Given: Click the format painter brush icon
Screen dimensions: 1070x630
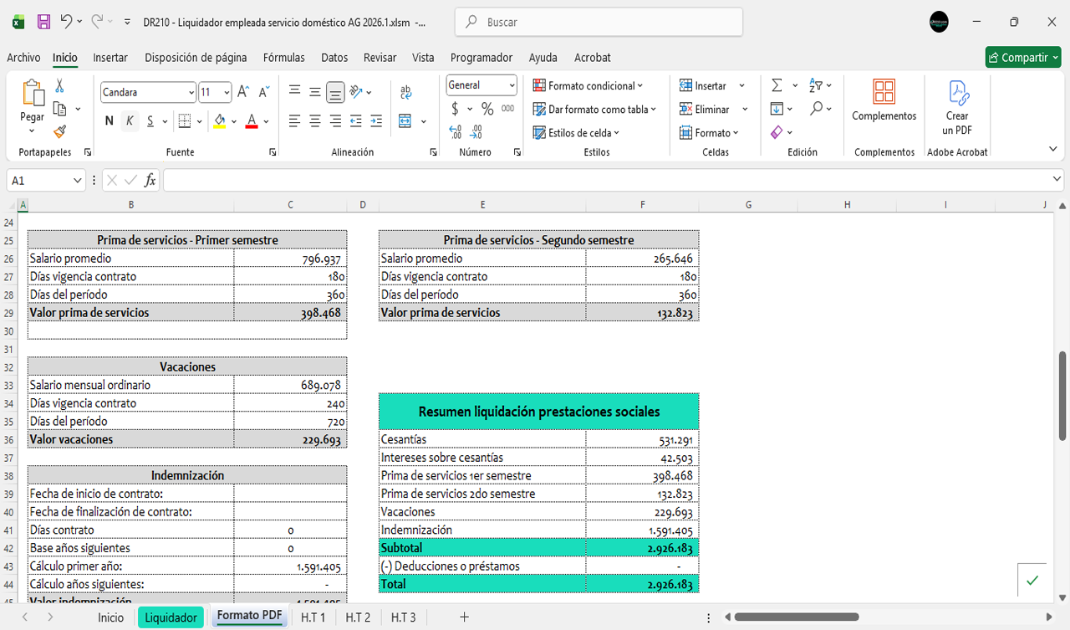Looking at the screenshot, I should pos(59,131).
